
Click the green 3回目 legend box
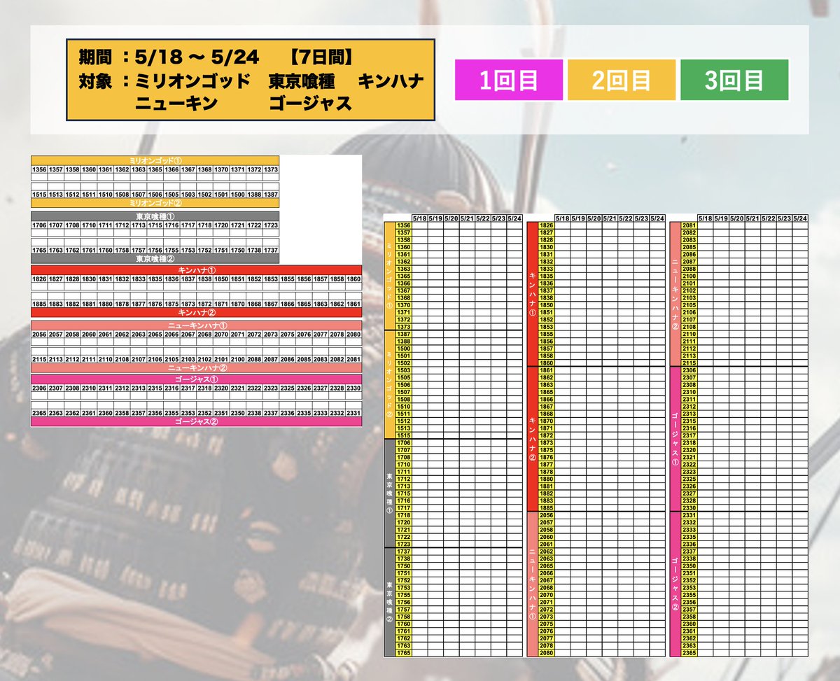click(x=734, y=80)
